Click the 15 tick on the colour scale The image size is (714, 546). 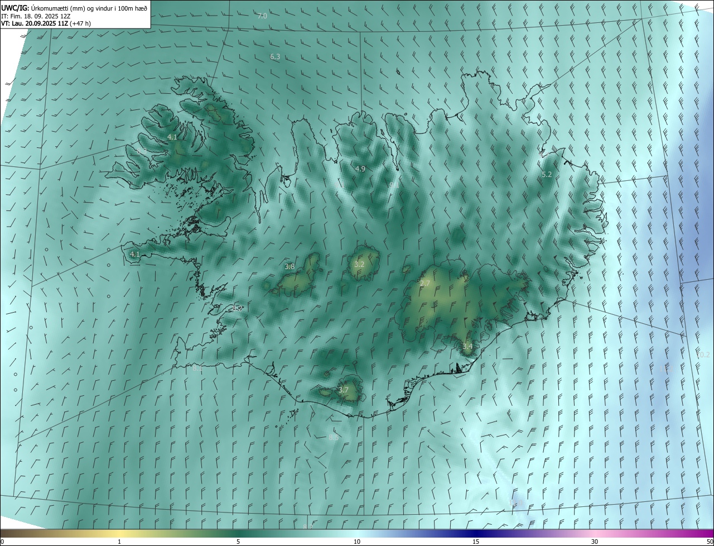(476, 542)
